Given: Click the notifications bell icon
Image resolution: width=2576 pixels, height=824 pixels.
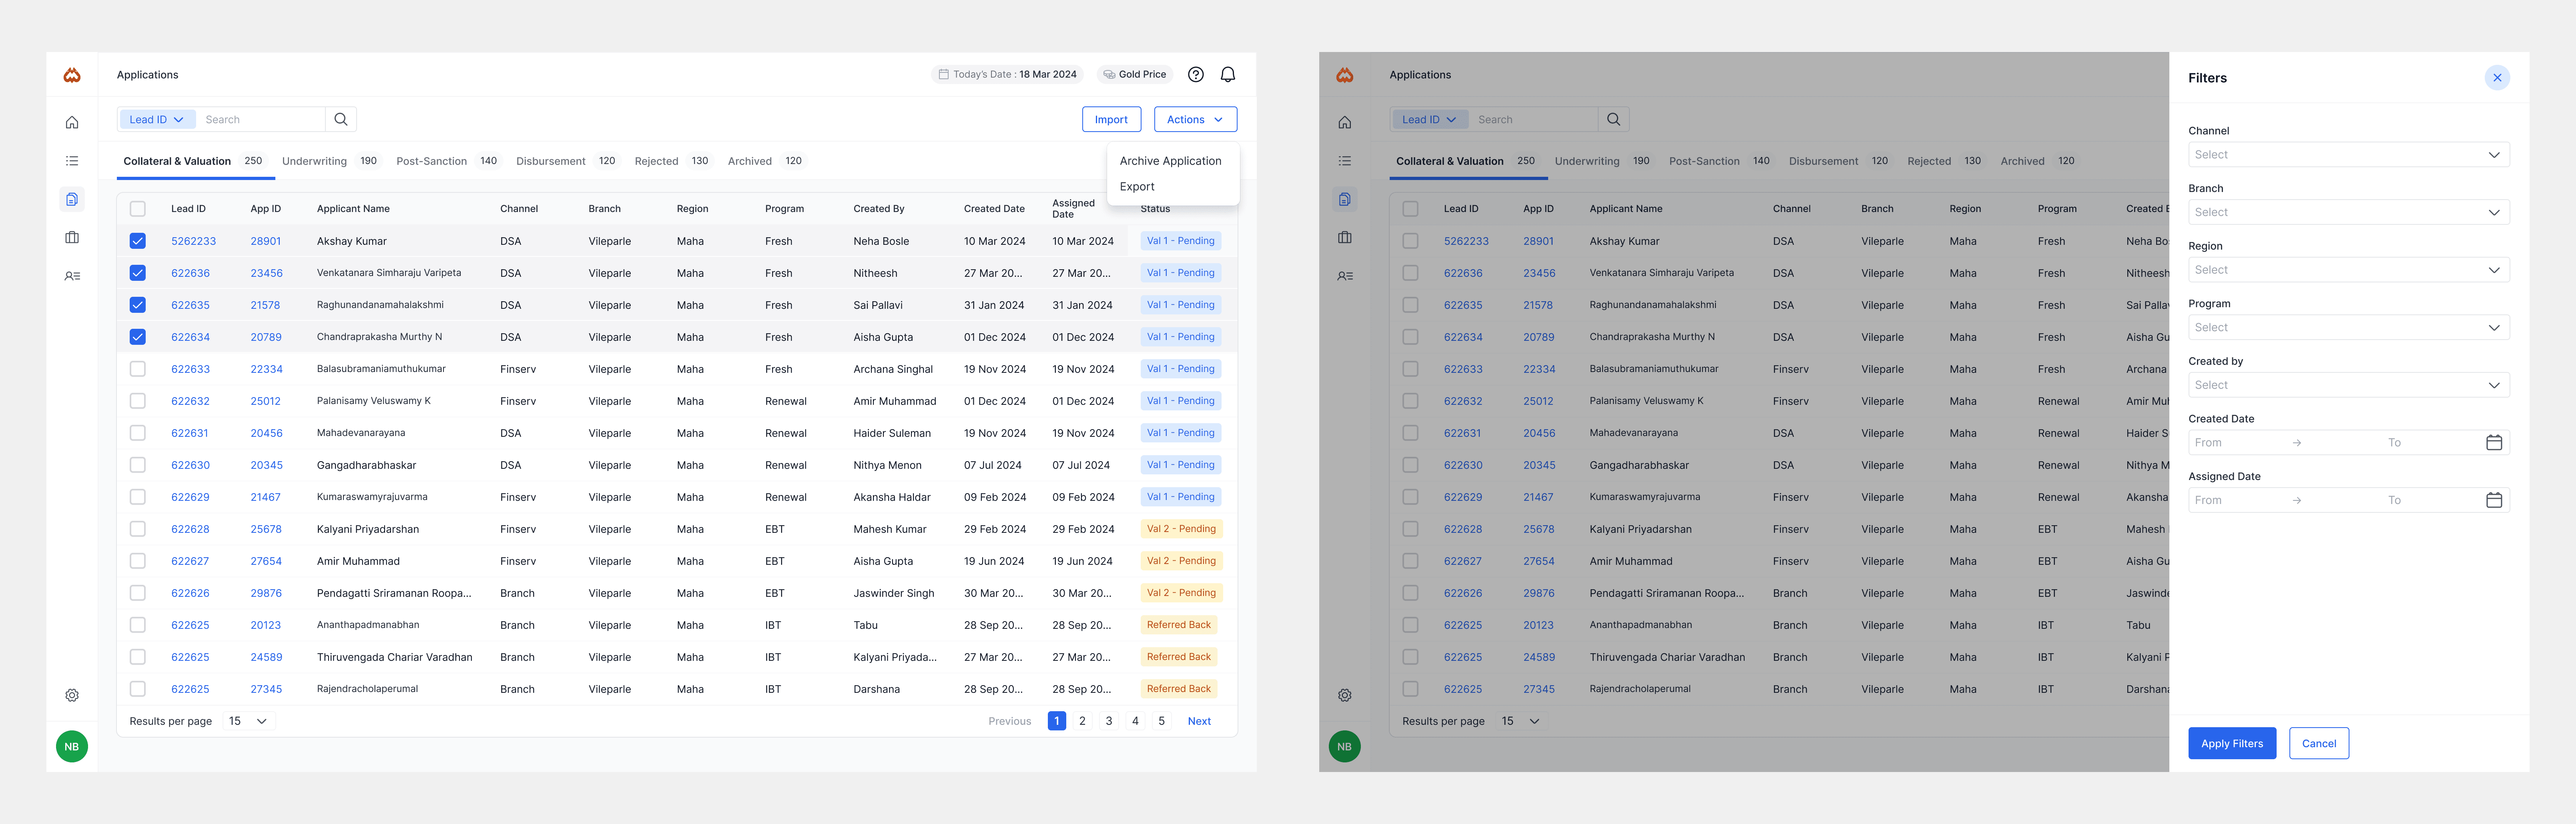Looking at the screenshot, I should pyautogui.click(x=1228, y=75).
